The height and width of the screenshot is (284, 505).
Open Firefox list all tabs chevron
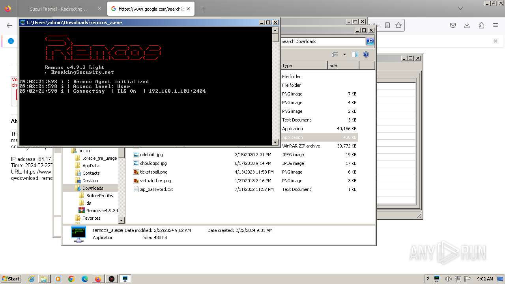pyautogui.click(x=460, y=9)
